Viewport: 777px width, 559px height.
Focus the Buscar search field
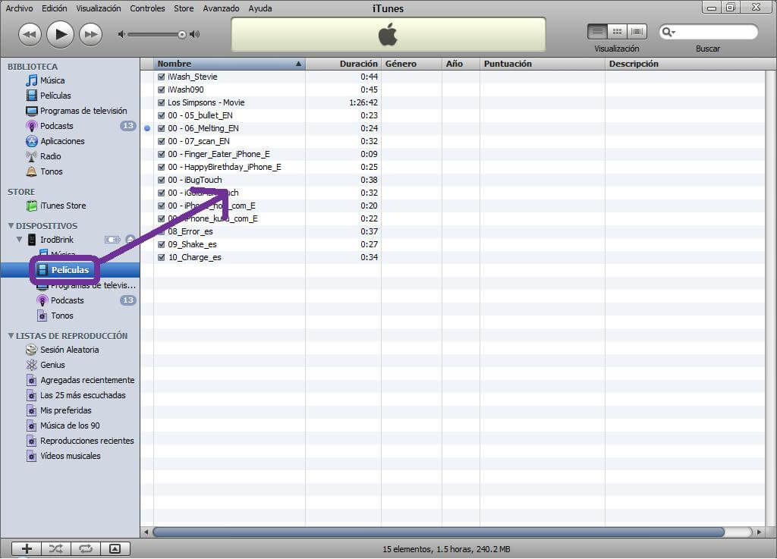pyautogui.click(x=709, y=32)
